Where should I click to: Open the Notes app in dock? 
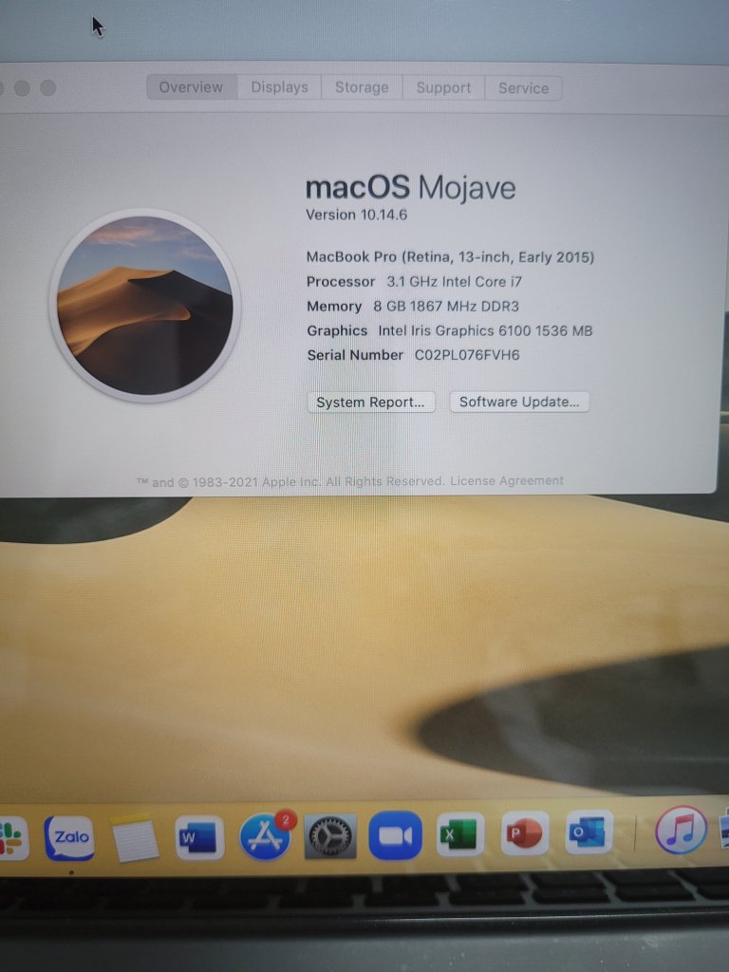[x=134, y=838]
